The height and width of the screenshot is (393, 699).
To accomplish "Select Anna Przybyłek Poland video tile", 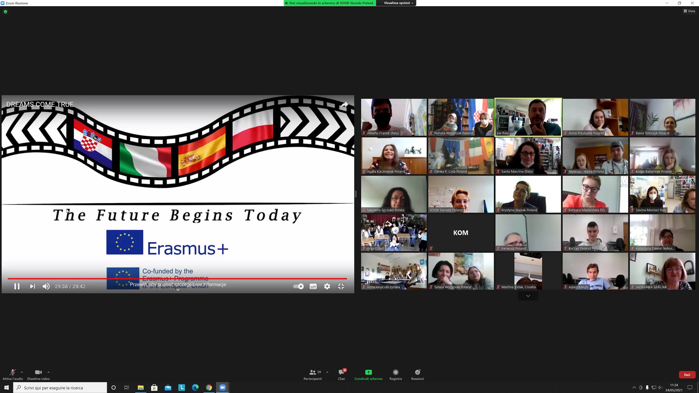I will (x=595, y=117).
